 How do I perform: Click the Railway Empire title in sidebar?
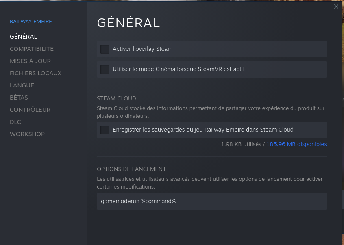[31, 21]
